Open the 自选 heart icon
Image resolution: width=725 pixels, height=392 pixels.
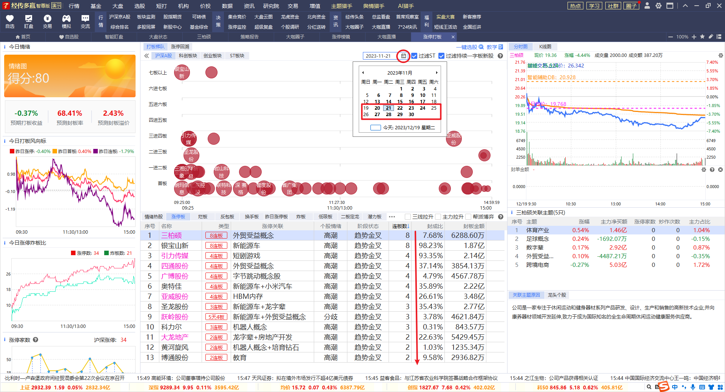pos(10,18)
